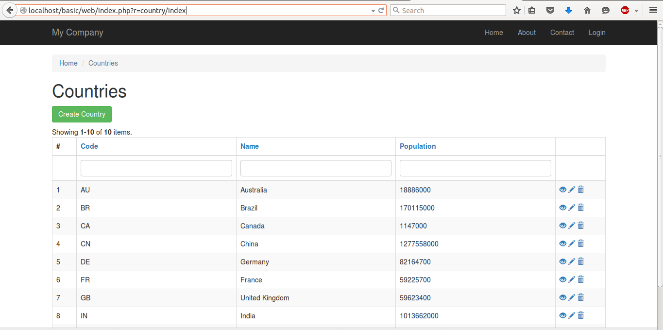
Task: Click the Create Country button
Action: point(82,114)
